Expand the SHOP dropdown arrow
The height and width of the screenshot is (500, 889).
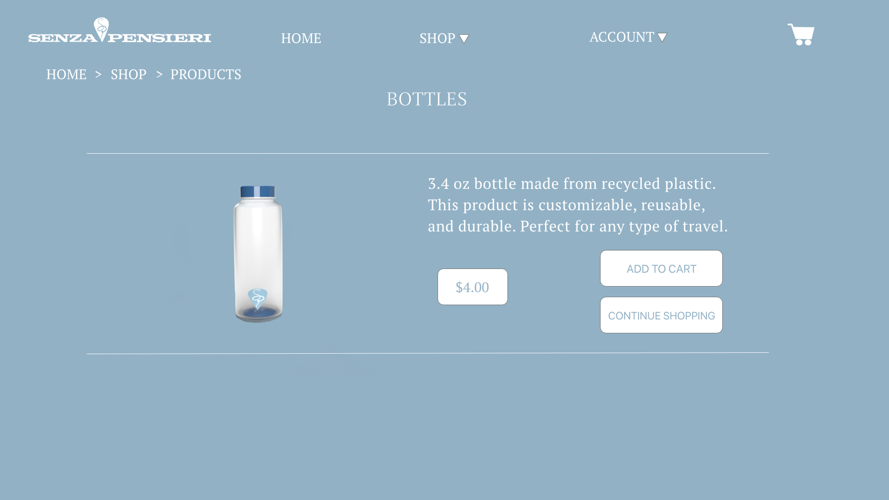[x=464, y=39]
